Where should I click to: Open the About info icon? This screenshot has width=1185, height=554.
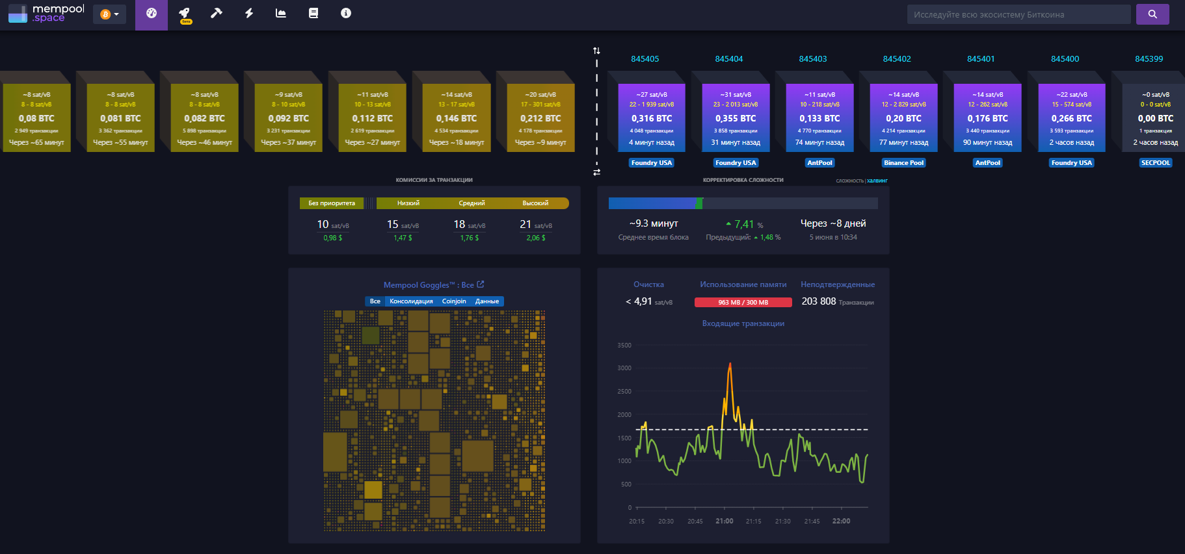coord(346,13)
